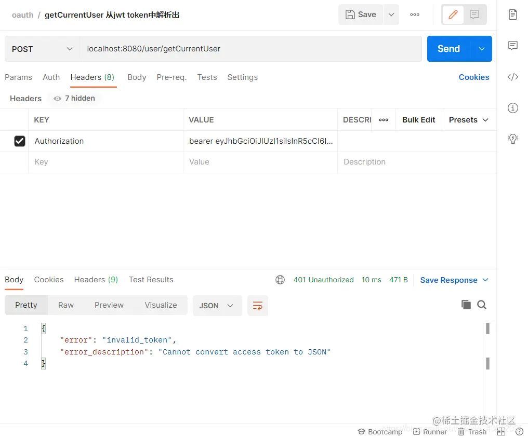Click Bulk Edit

[x=418, y=120]
